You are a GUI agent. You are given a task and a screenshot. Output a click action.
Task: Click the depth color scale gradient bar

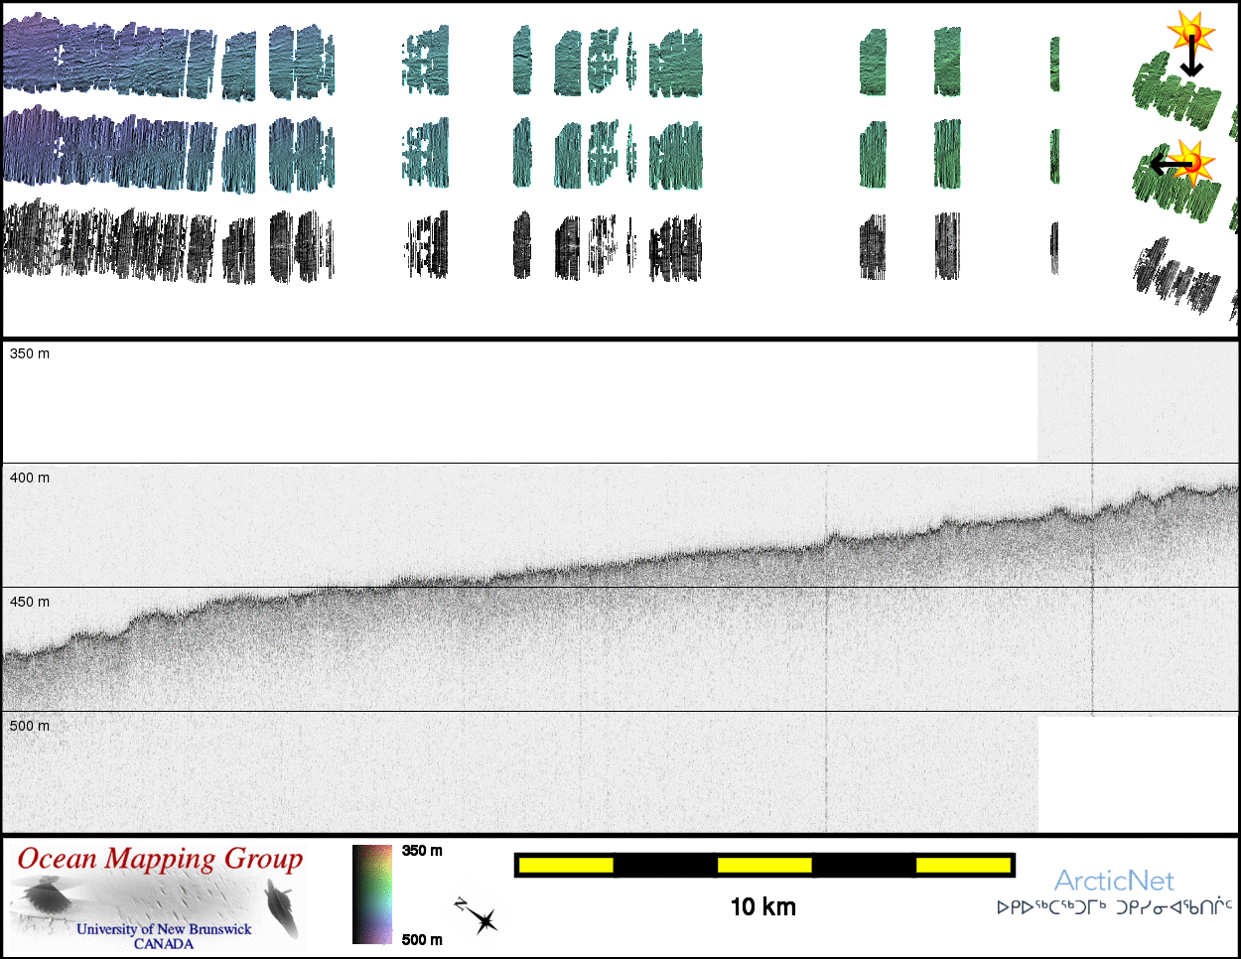[x=372, y=893]
